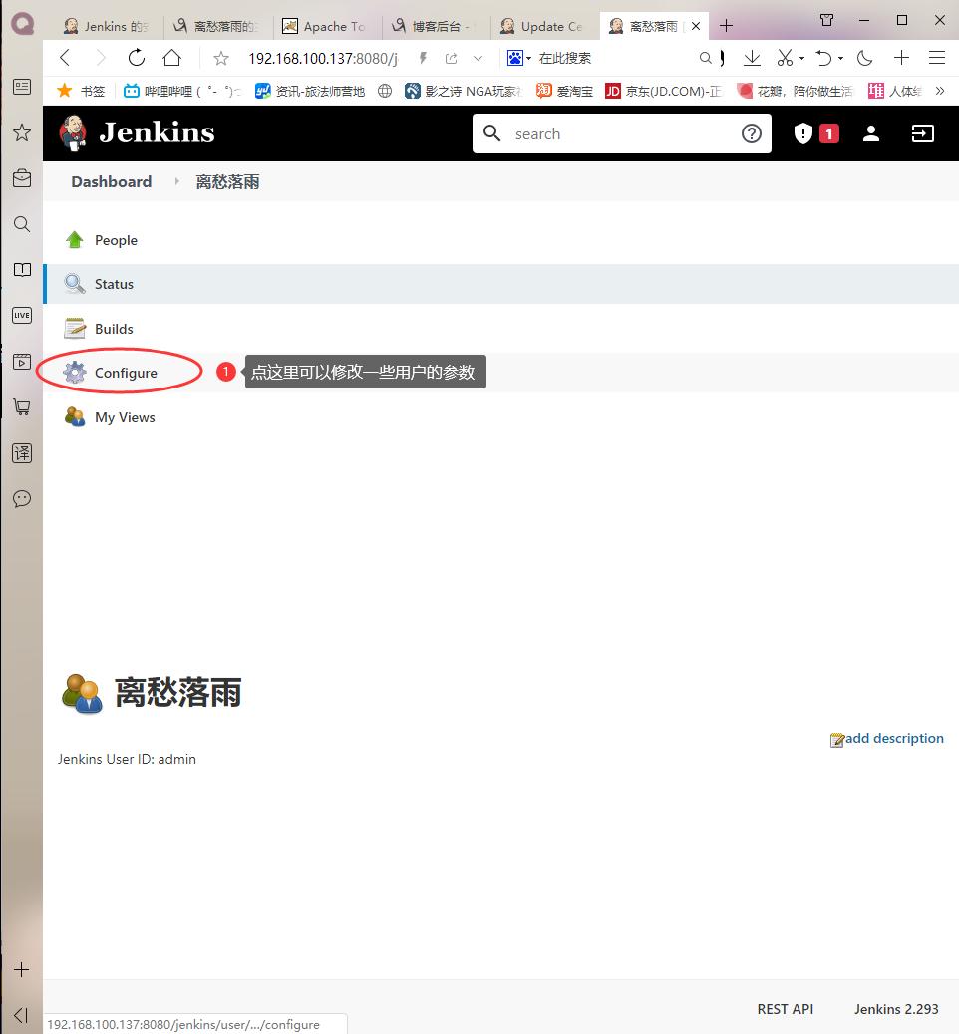Open the sidebar video player icon
This screenshot has width=959, height=1034.
point(22,362)
